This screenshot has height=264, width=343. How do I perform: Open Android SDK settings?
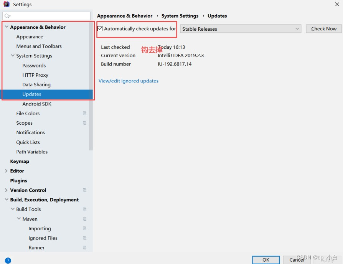click(37, 104)
